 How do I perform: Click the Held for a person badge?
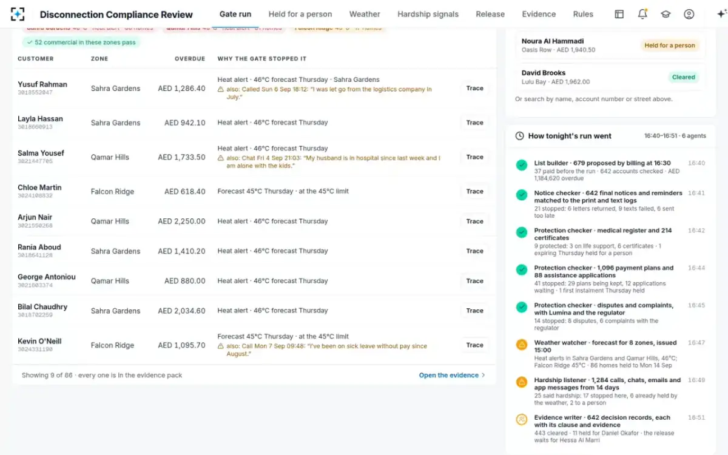click(x=670, y=45)
